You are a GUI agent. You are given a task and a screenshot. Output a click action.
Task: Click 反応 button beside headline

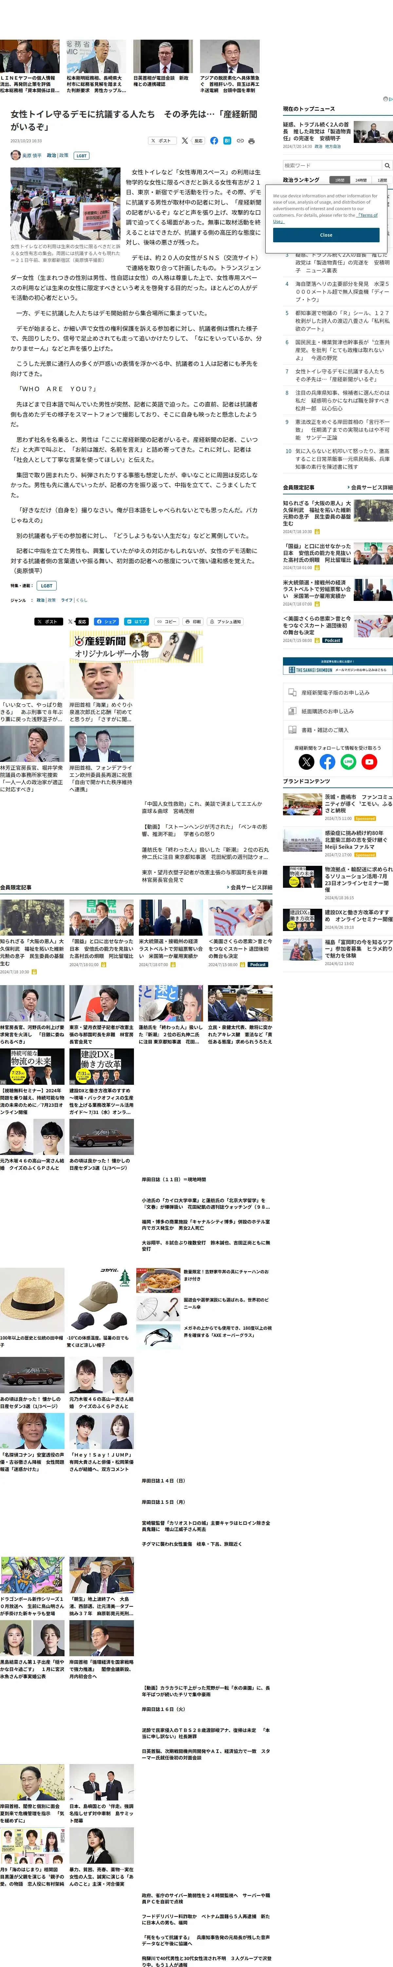coord(198,141)
